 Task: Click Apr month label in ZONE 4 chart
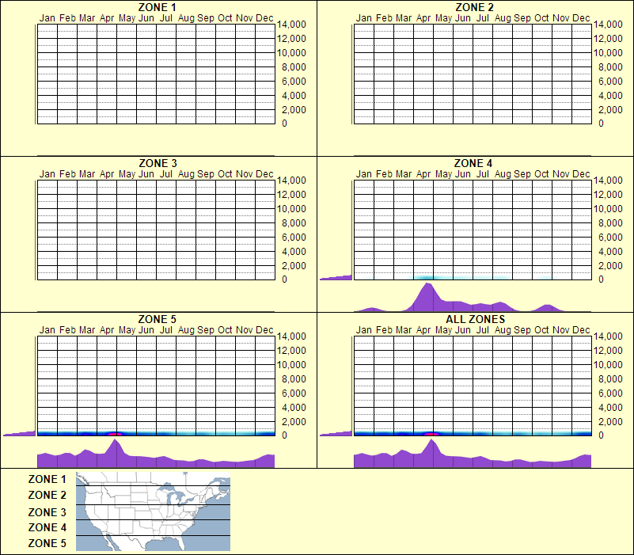(x=423, y=174)
